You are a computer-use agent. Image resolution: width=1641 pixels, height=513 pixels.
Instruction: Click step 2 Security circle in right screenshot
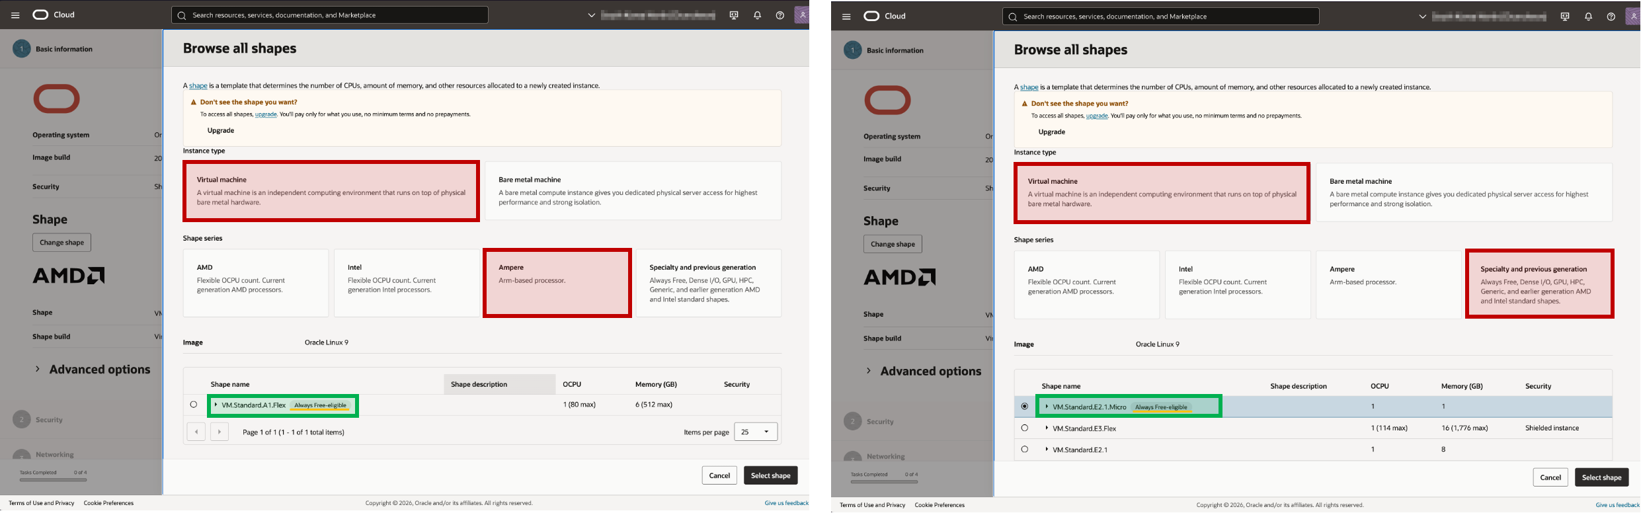[x=853, y=421]
